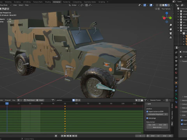Click the action name field 'position'

coord(64,100)
